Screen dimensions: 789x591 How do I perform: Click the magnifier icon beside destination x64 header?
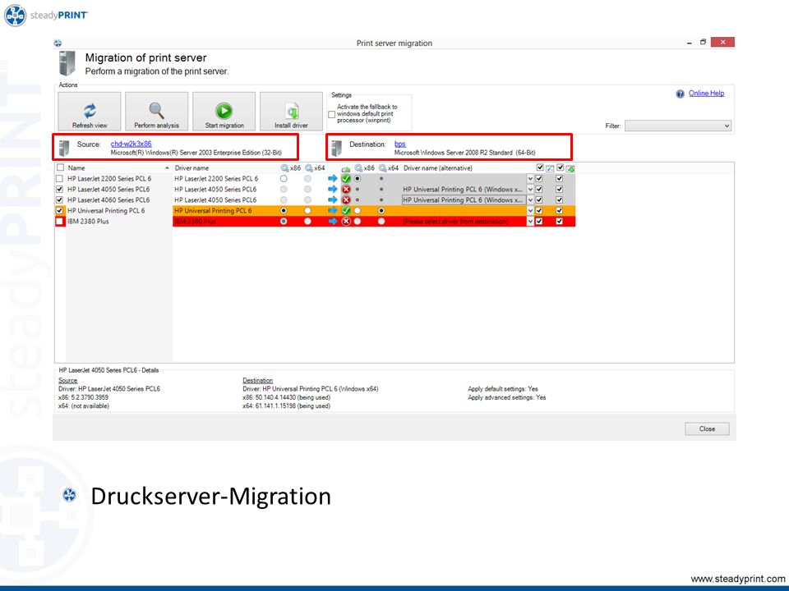382,167
